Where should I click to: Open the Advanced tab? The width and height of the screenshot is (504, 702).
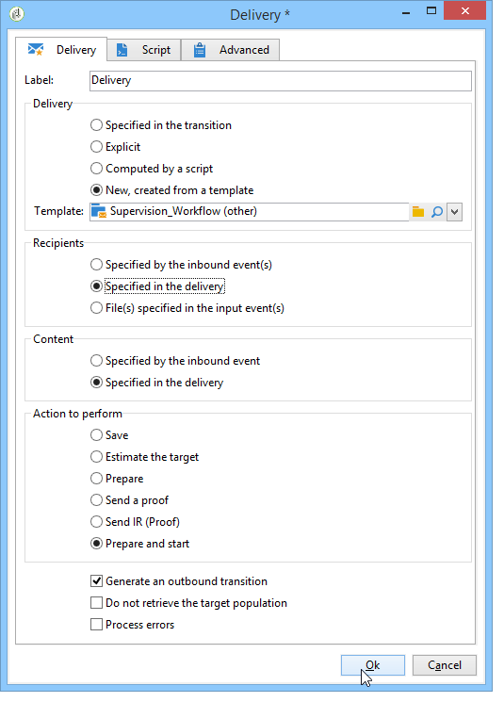tap(231, 50)
